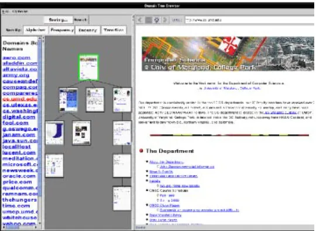Viewport: 316px width, 231px height.
Task: Sort domains by Frequency
Action: [x=62, y=30]
